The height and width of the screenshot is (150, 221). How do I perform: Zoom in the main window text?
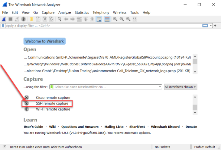tap(115, 19)
